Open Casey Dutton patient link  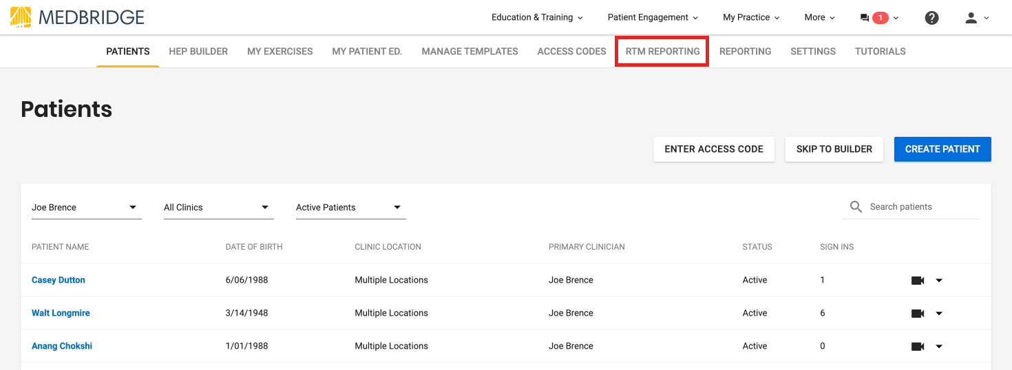[x=59, y=281]
